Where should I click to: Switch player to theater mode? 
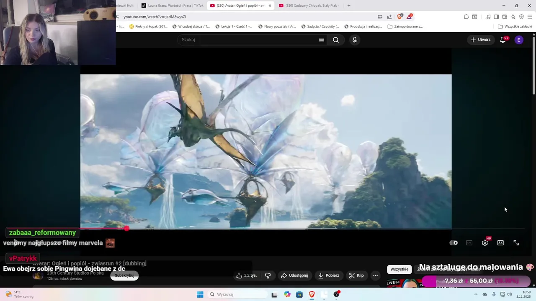pyautogui.click(x=500, y=243)
